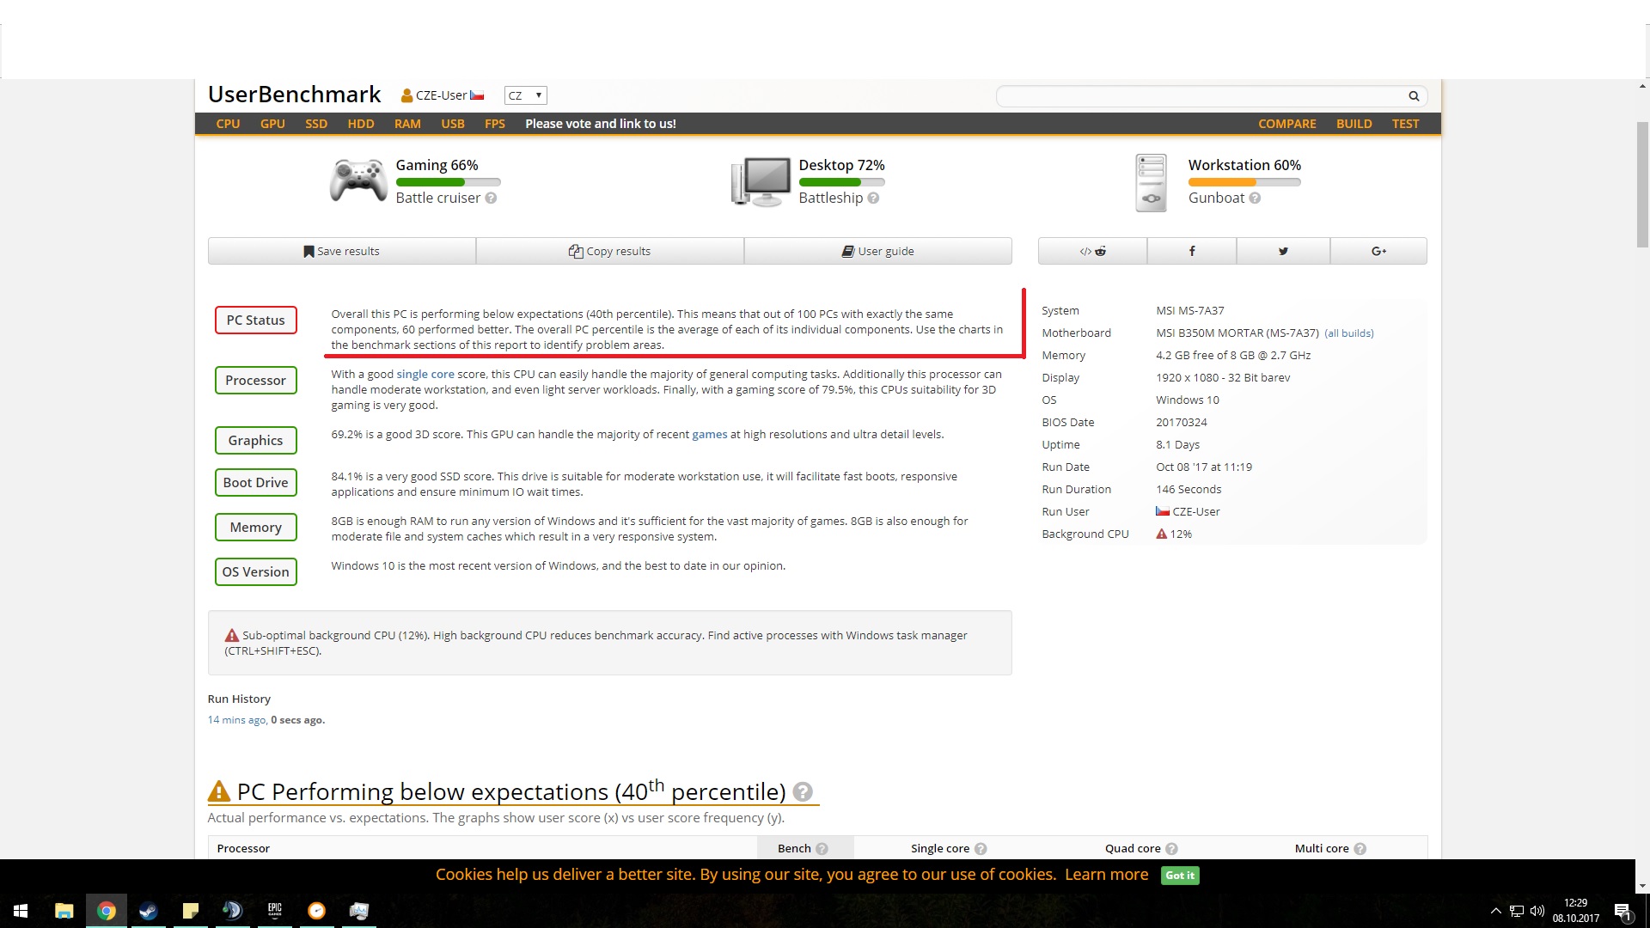Follow the single core link
This screenshot has width=1650, height=928.
[425, 375]
